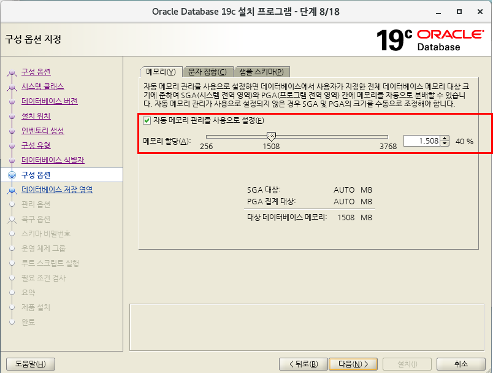Click the Oracle Database 19c logo

(430, 40)
